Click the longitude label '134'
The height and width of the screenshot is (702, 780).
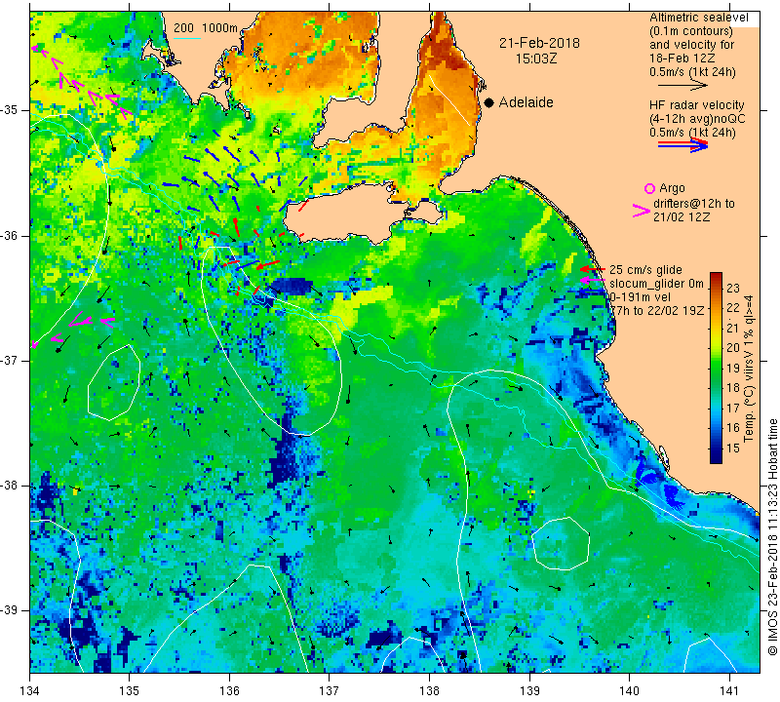point(30,690)
